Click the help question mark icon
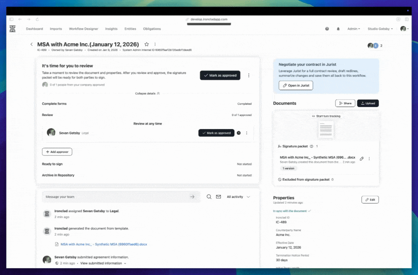Screen dimensions: 418x275 (x=327, y=29)
